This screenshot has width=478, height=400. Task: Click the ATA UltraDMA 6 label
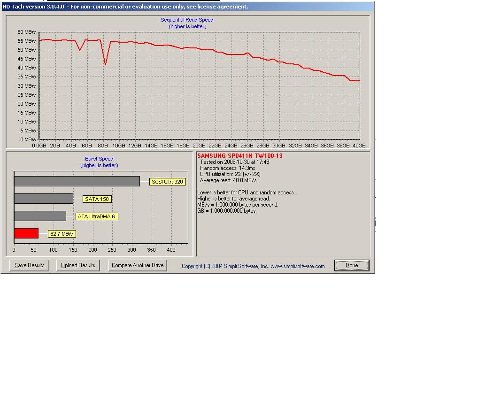click(97, 216)
